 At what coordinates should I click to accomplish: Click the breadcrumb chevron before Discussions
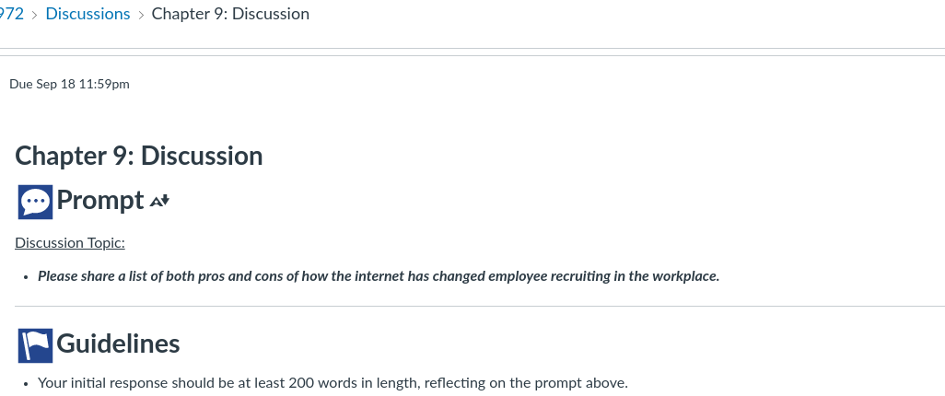pyautogui.click(x=34, y=15)
